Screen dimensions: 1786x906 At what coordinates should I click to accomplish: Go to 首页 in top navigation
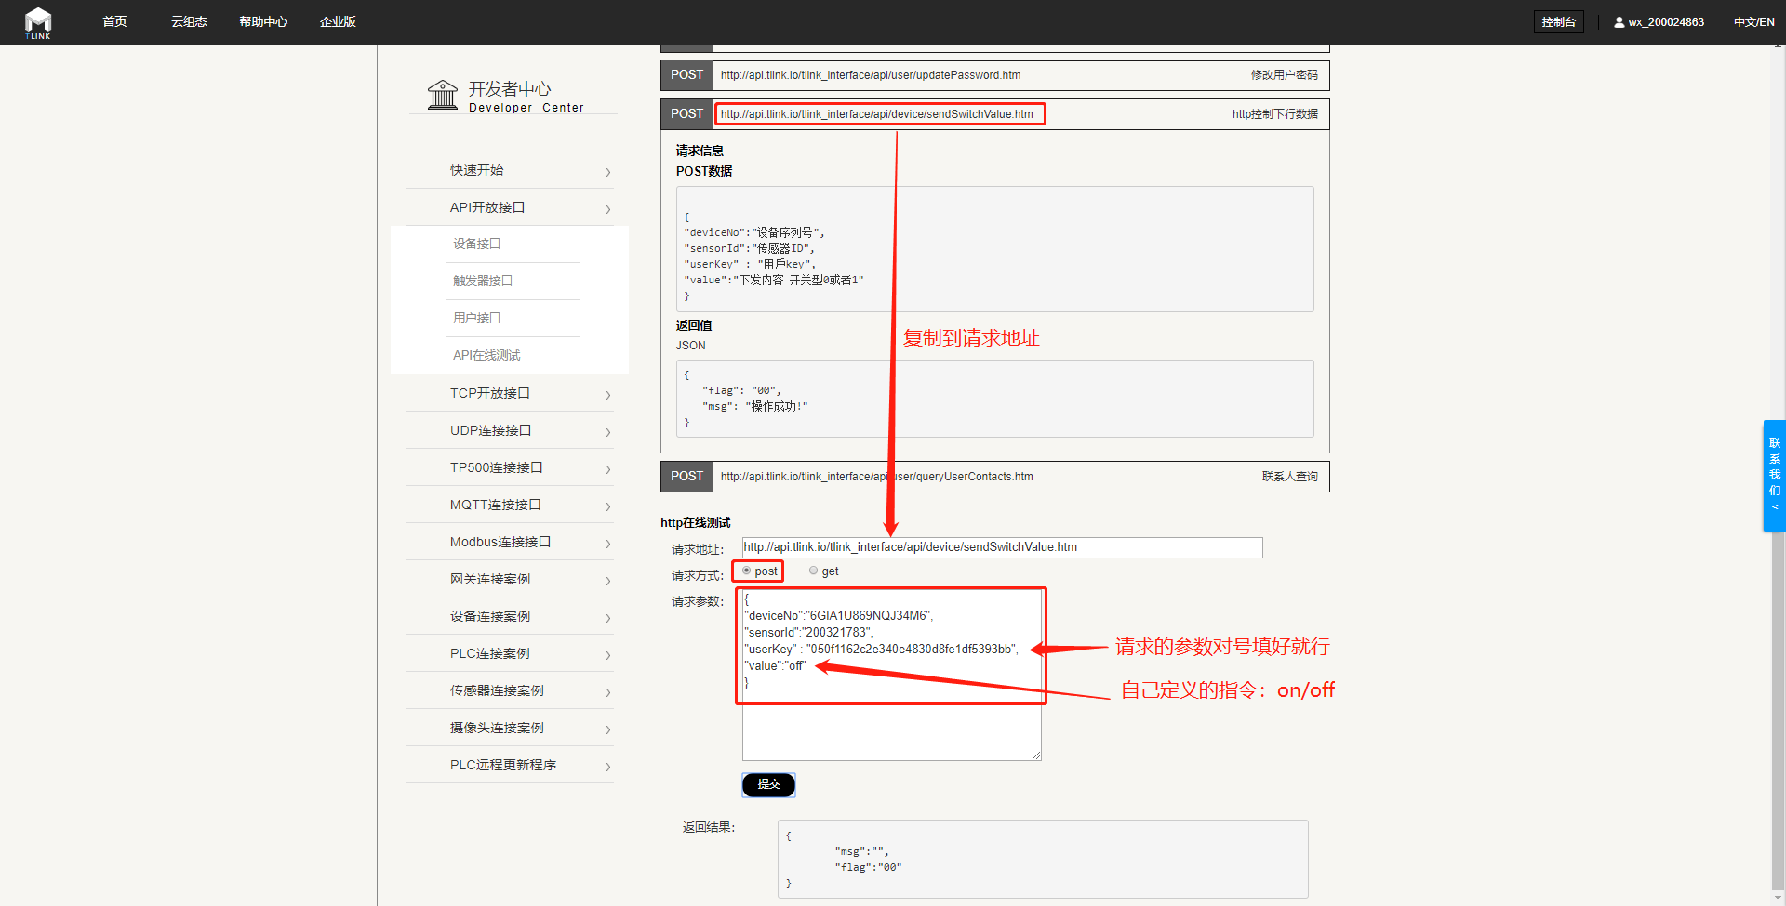click(114, 21)
